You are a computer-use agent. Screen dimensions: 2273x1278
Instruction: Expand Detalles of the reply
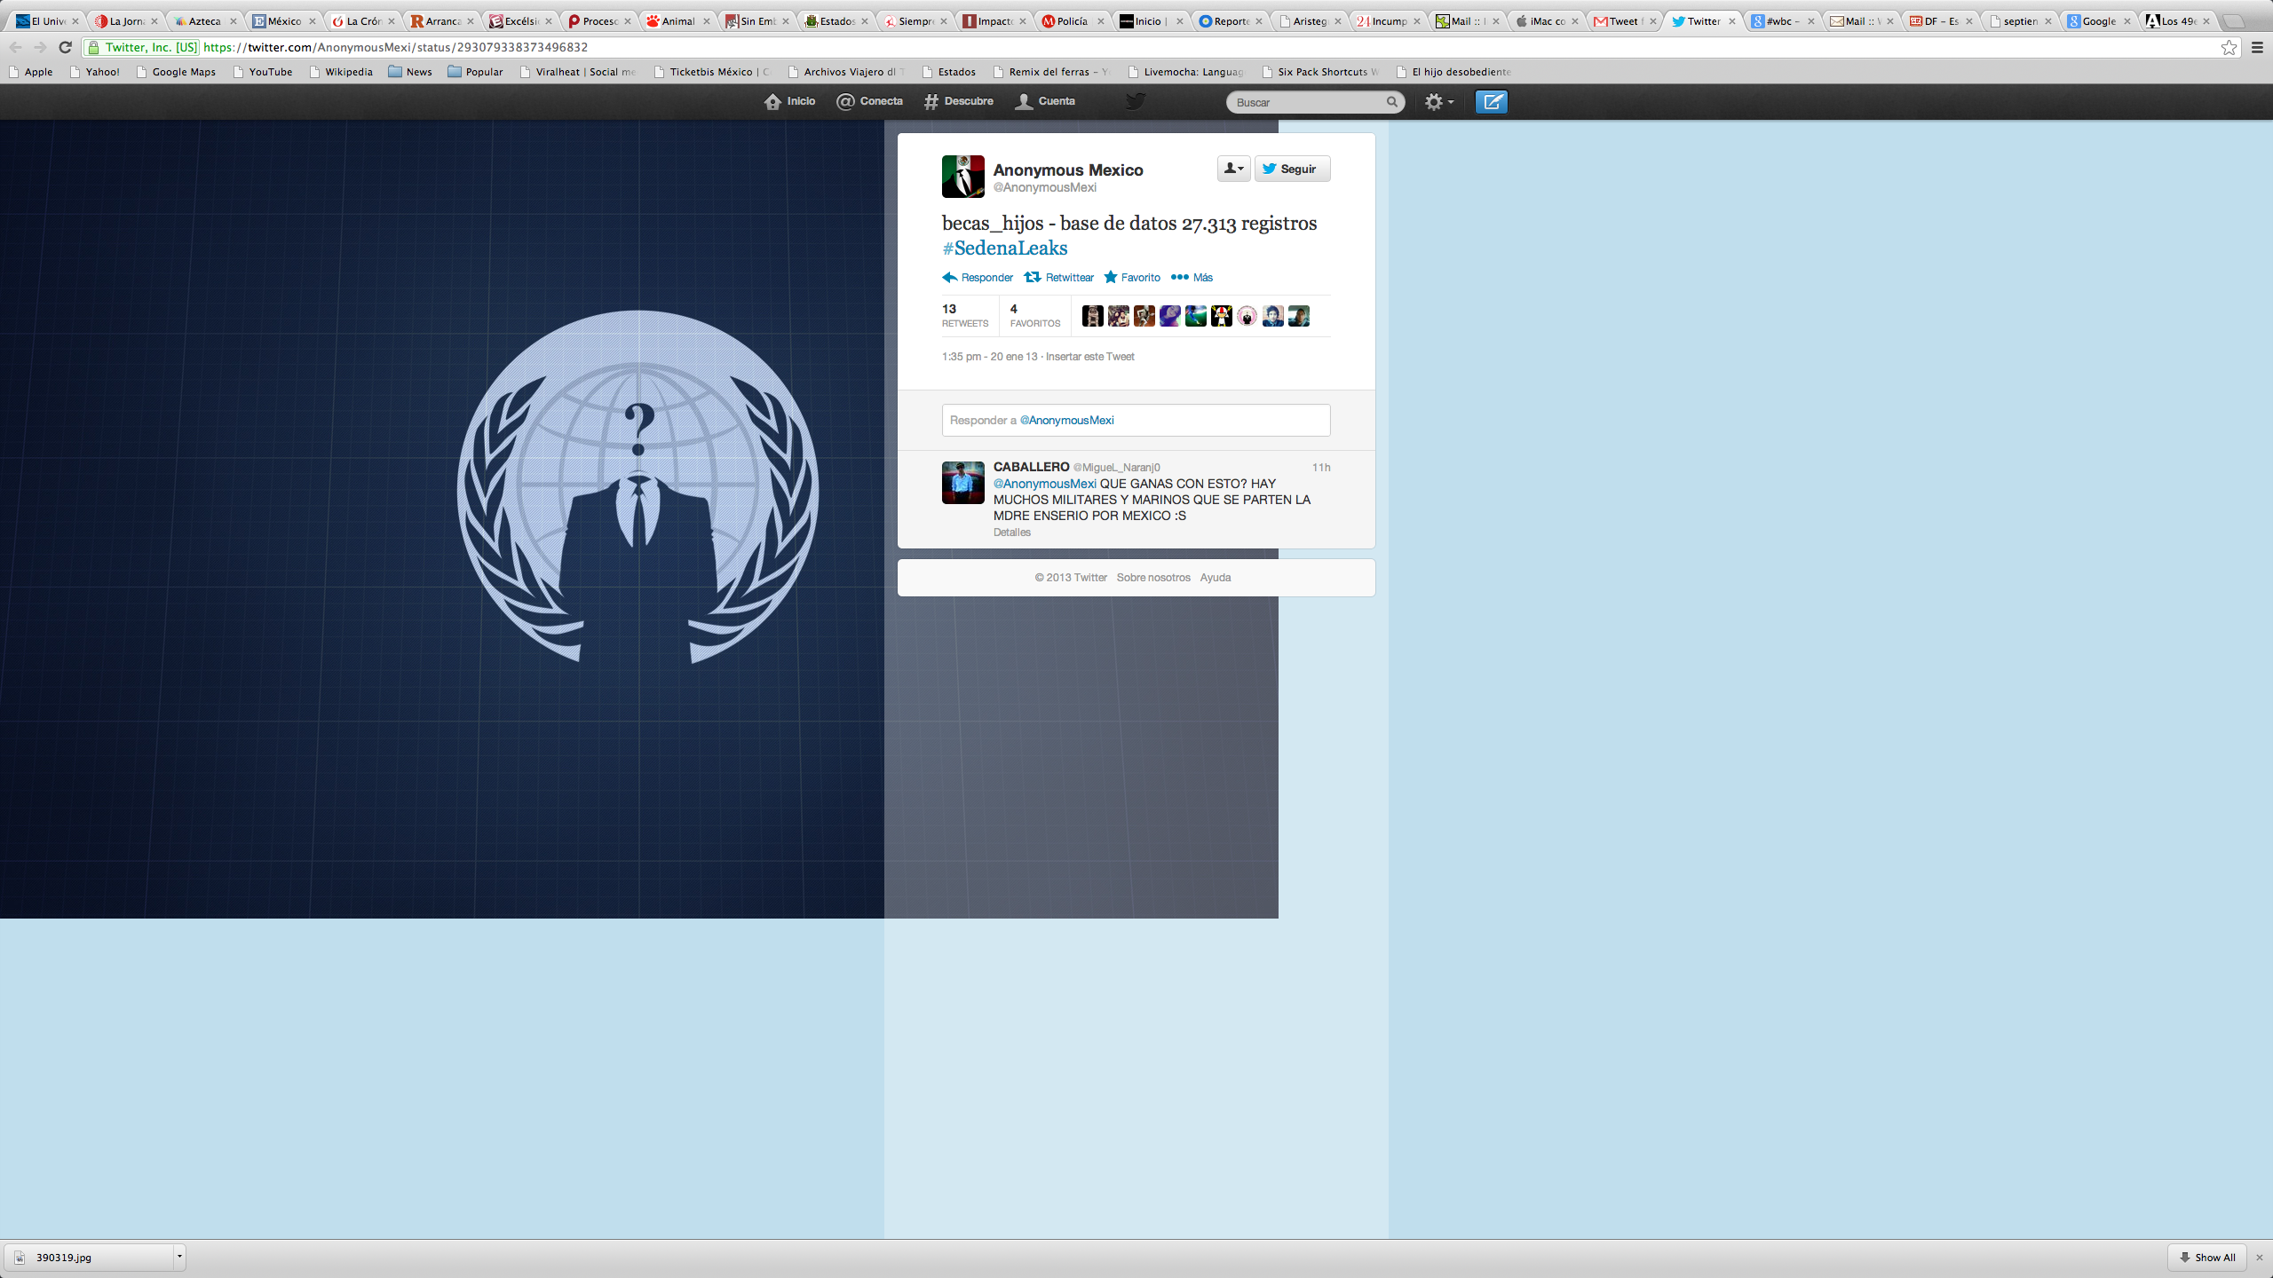[1011, 532]
